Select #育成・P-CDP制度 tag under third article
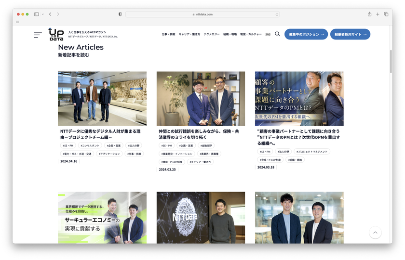The image size is (405, 260). tap(270, 160)
